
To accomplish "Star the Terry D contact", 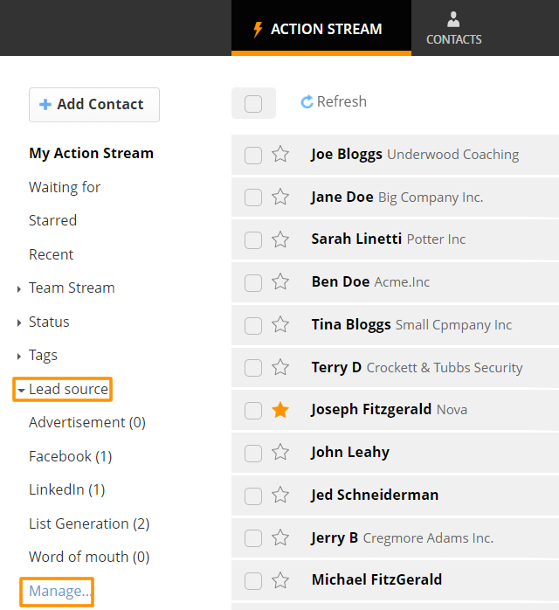I will (280, 367).
